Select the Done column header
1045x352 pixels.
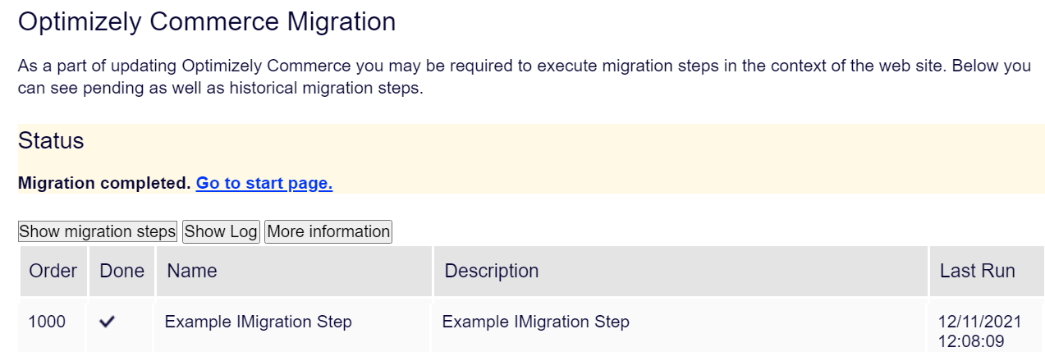[121, 271]
